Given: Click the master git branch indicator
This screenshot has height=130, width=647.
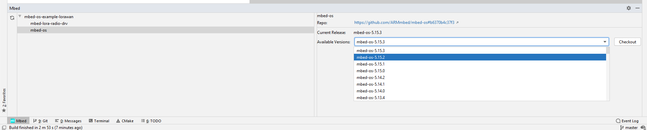Looking at the screenshot, I should click(629, 128).
